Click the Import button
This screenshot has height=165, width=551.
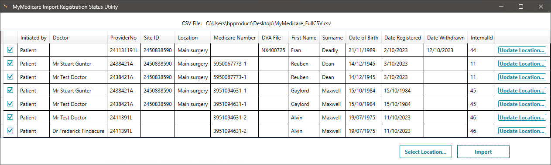click(483, 152)
